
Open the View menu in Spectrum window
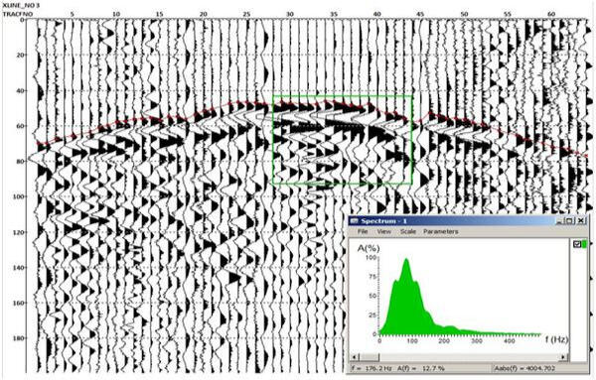pos(383,231)
